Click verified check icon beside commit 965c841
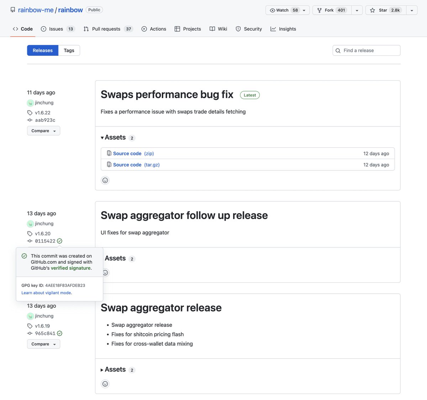 60,333
